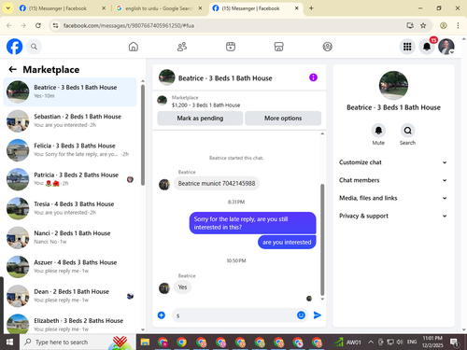
Task: Expand the Privacy & support section
Action: tap(393, 216)
